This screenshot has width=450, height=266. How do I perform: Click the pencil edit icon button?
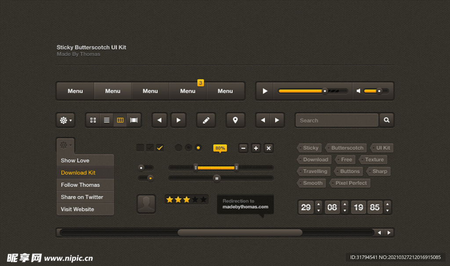coord(206,120)
